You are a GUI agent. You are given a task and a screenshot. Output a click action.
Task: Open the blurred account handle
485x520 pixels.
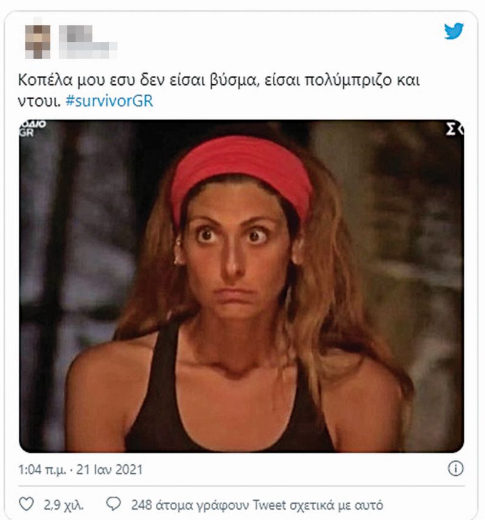pyautogui.click(x=89, y=50)
